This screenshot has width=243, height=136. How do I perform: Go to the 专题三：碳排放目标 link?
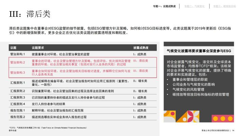click(225, 6)
